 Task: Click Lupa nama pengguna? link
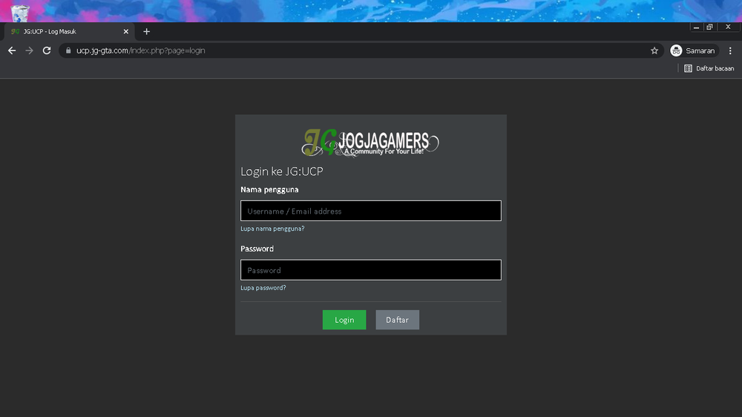click(272, 229)
